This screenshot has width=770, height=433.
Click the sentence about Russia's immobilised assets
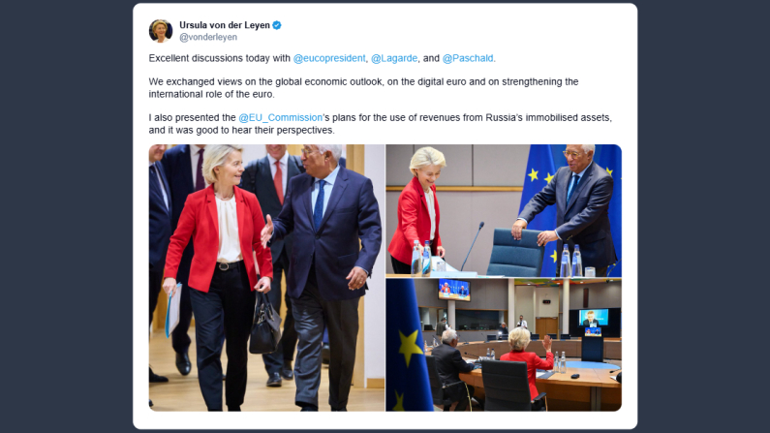point(380,124)
